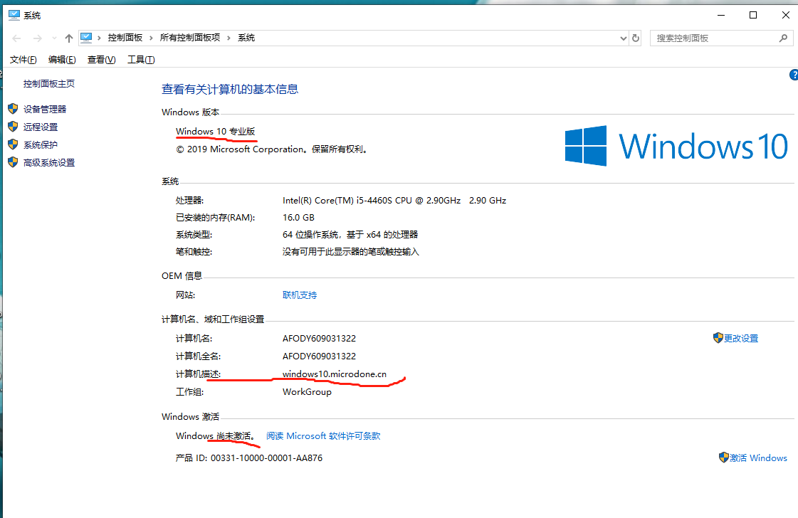This screenshot has height=518, width=798.
Task: Select 所有控制面板项 breadcrumb
Action: [190, 38]
